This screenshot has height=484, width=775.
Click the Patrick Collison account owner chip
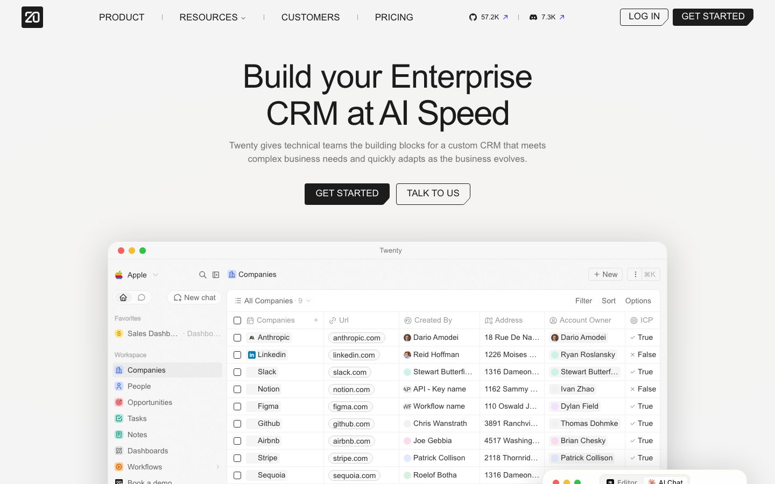point(581,458)
